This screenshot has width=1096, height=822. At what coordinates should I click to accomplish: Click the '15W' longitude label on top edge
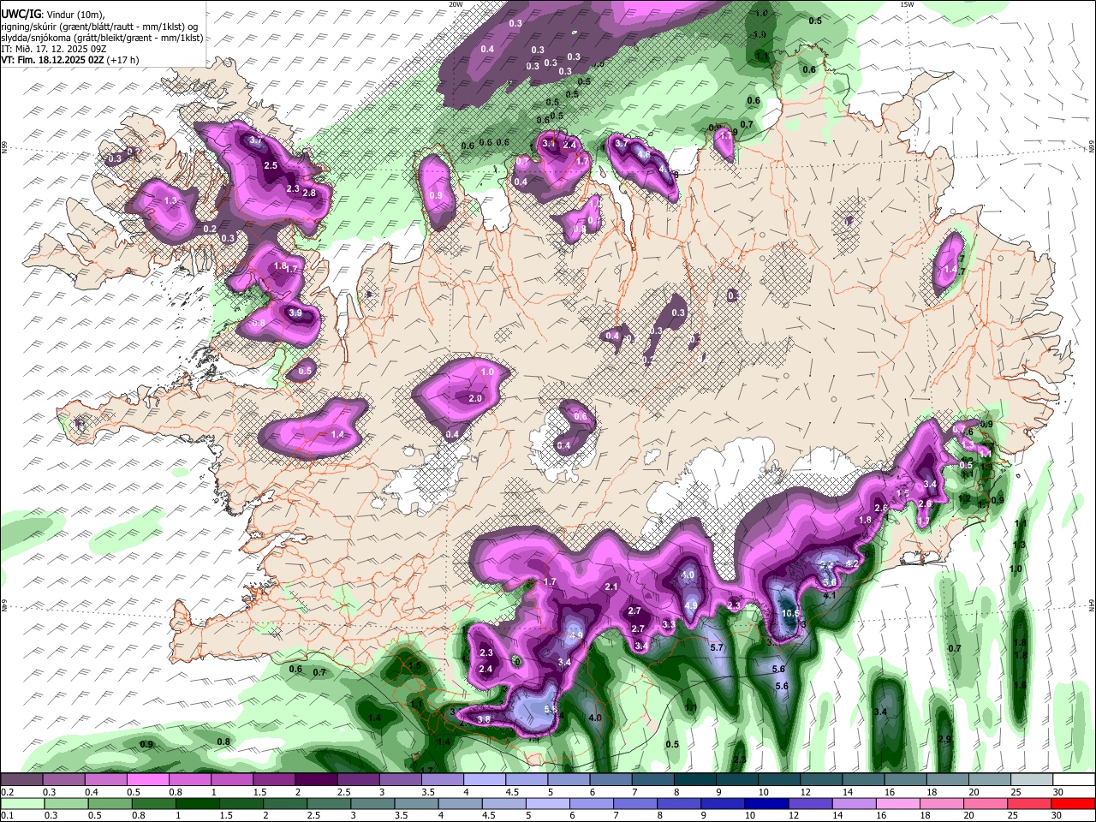[x=906, y=3]
